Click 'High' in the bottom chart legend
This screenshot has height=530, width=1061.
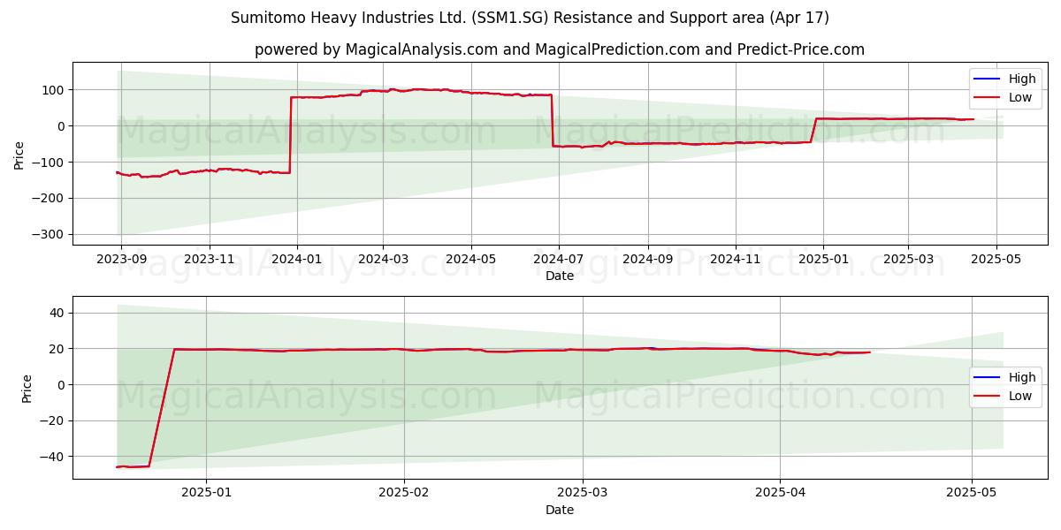point(1022,377)
